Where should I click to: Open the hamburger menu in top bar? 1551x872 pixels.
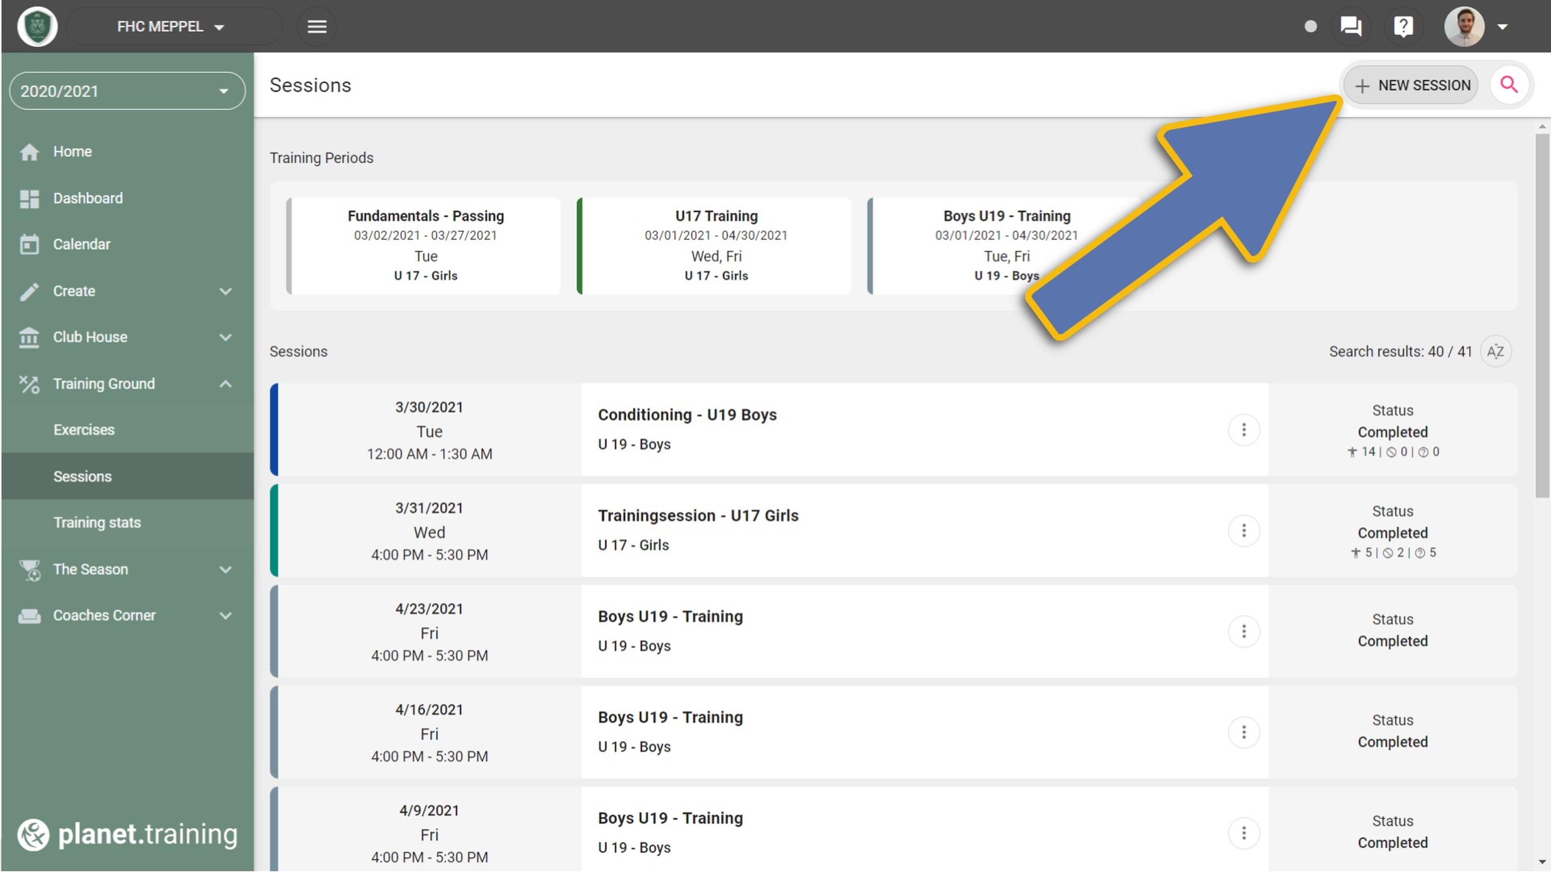tap(317, 27)
